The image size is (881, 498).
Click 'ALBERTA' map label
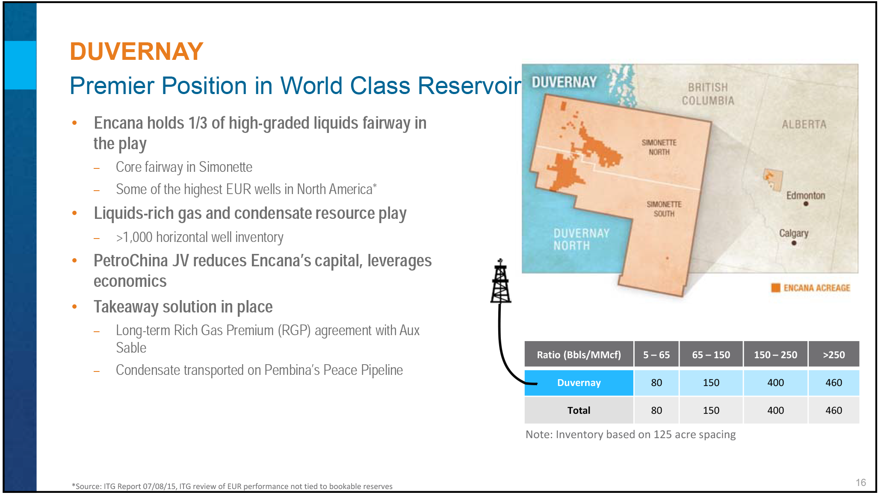click(804, 124)
